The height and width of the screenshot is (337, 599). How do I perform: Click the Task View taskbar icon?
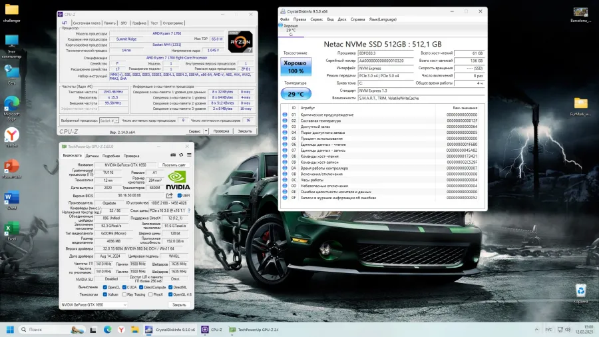click(x=93, y=330)
